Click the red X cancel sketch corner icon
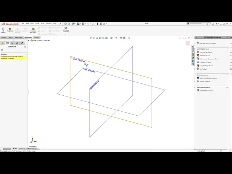The width and height of the screenshot is (232, 174). (188, 43)
